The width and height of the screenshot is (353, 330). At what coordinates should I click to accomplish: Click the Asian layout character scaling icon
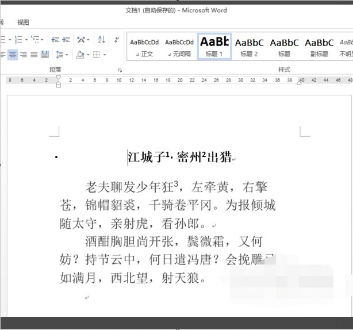tap(81, 40)
